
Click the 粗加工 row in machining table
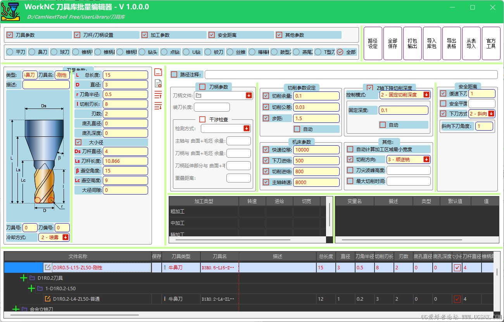[x=247, y=212]
